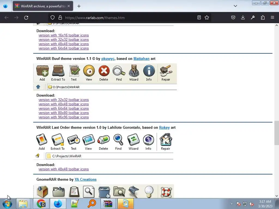Screen dimensions: 279x209
Task: Download Last Order 48x48 toolbar icons
Action: 63,169
